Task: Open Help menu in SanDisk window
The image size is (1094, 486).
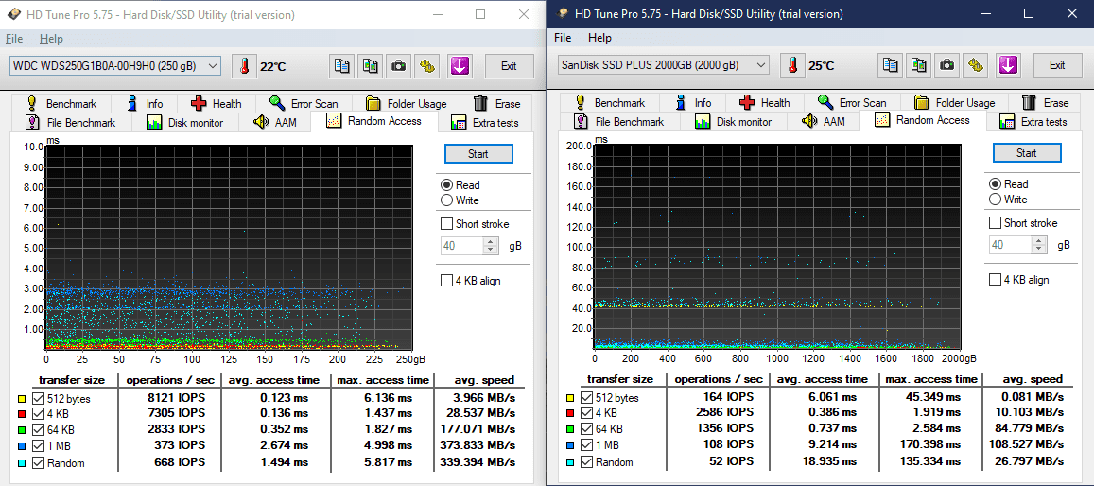Action: [599, 38]
